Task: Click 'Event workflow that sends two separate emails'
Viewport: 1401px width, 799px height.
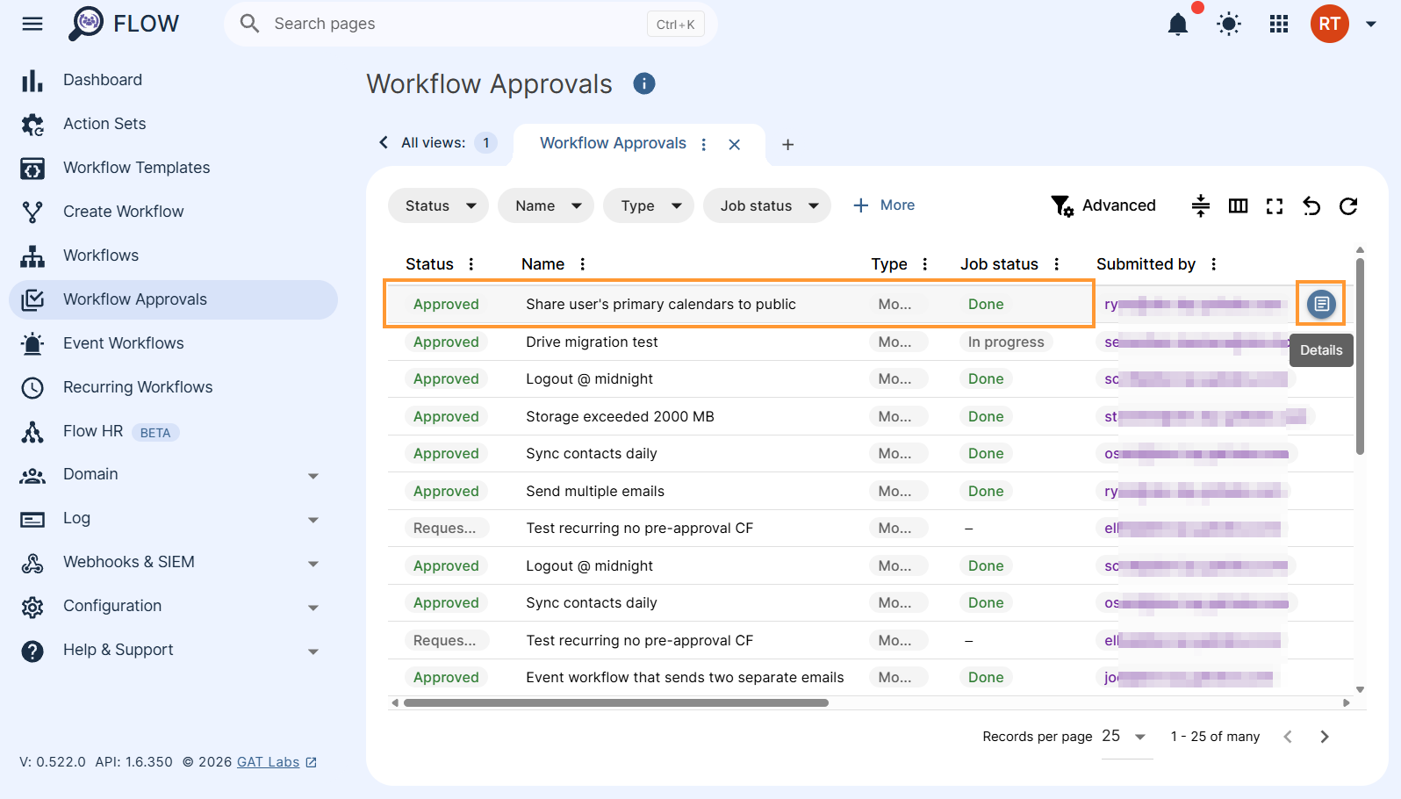Action: tap(685, 677)
